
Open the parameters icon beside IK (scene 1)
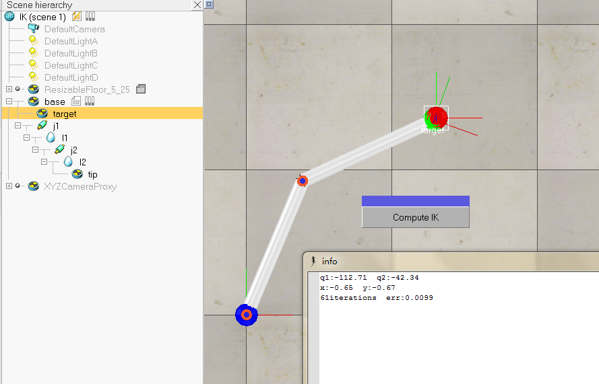pyautogui.click(x=90, y=16)
